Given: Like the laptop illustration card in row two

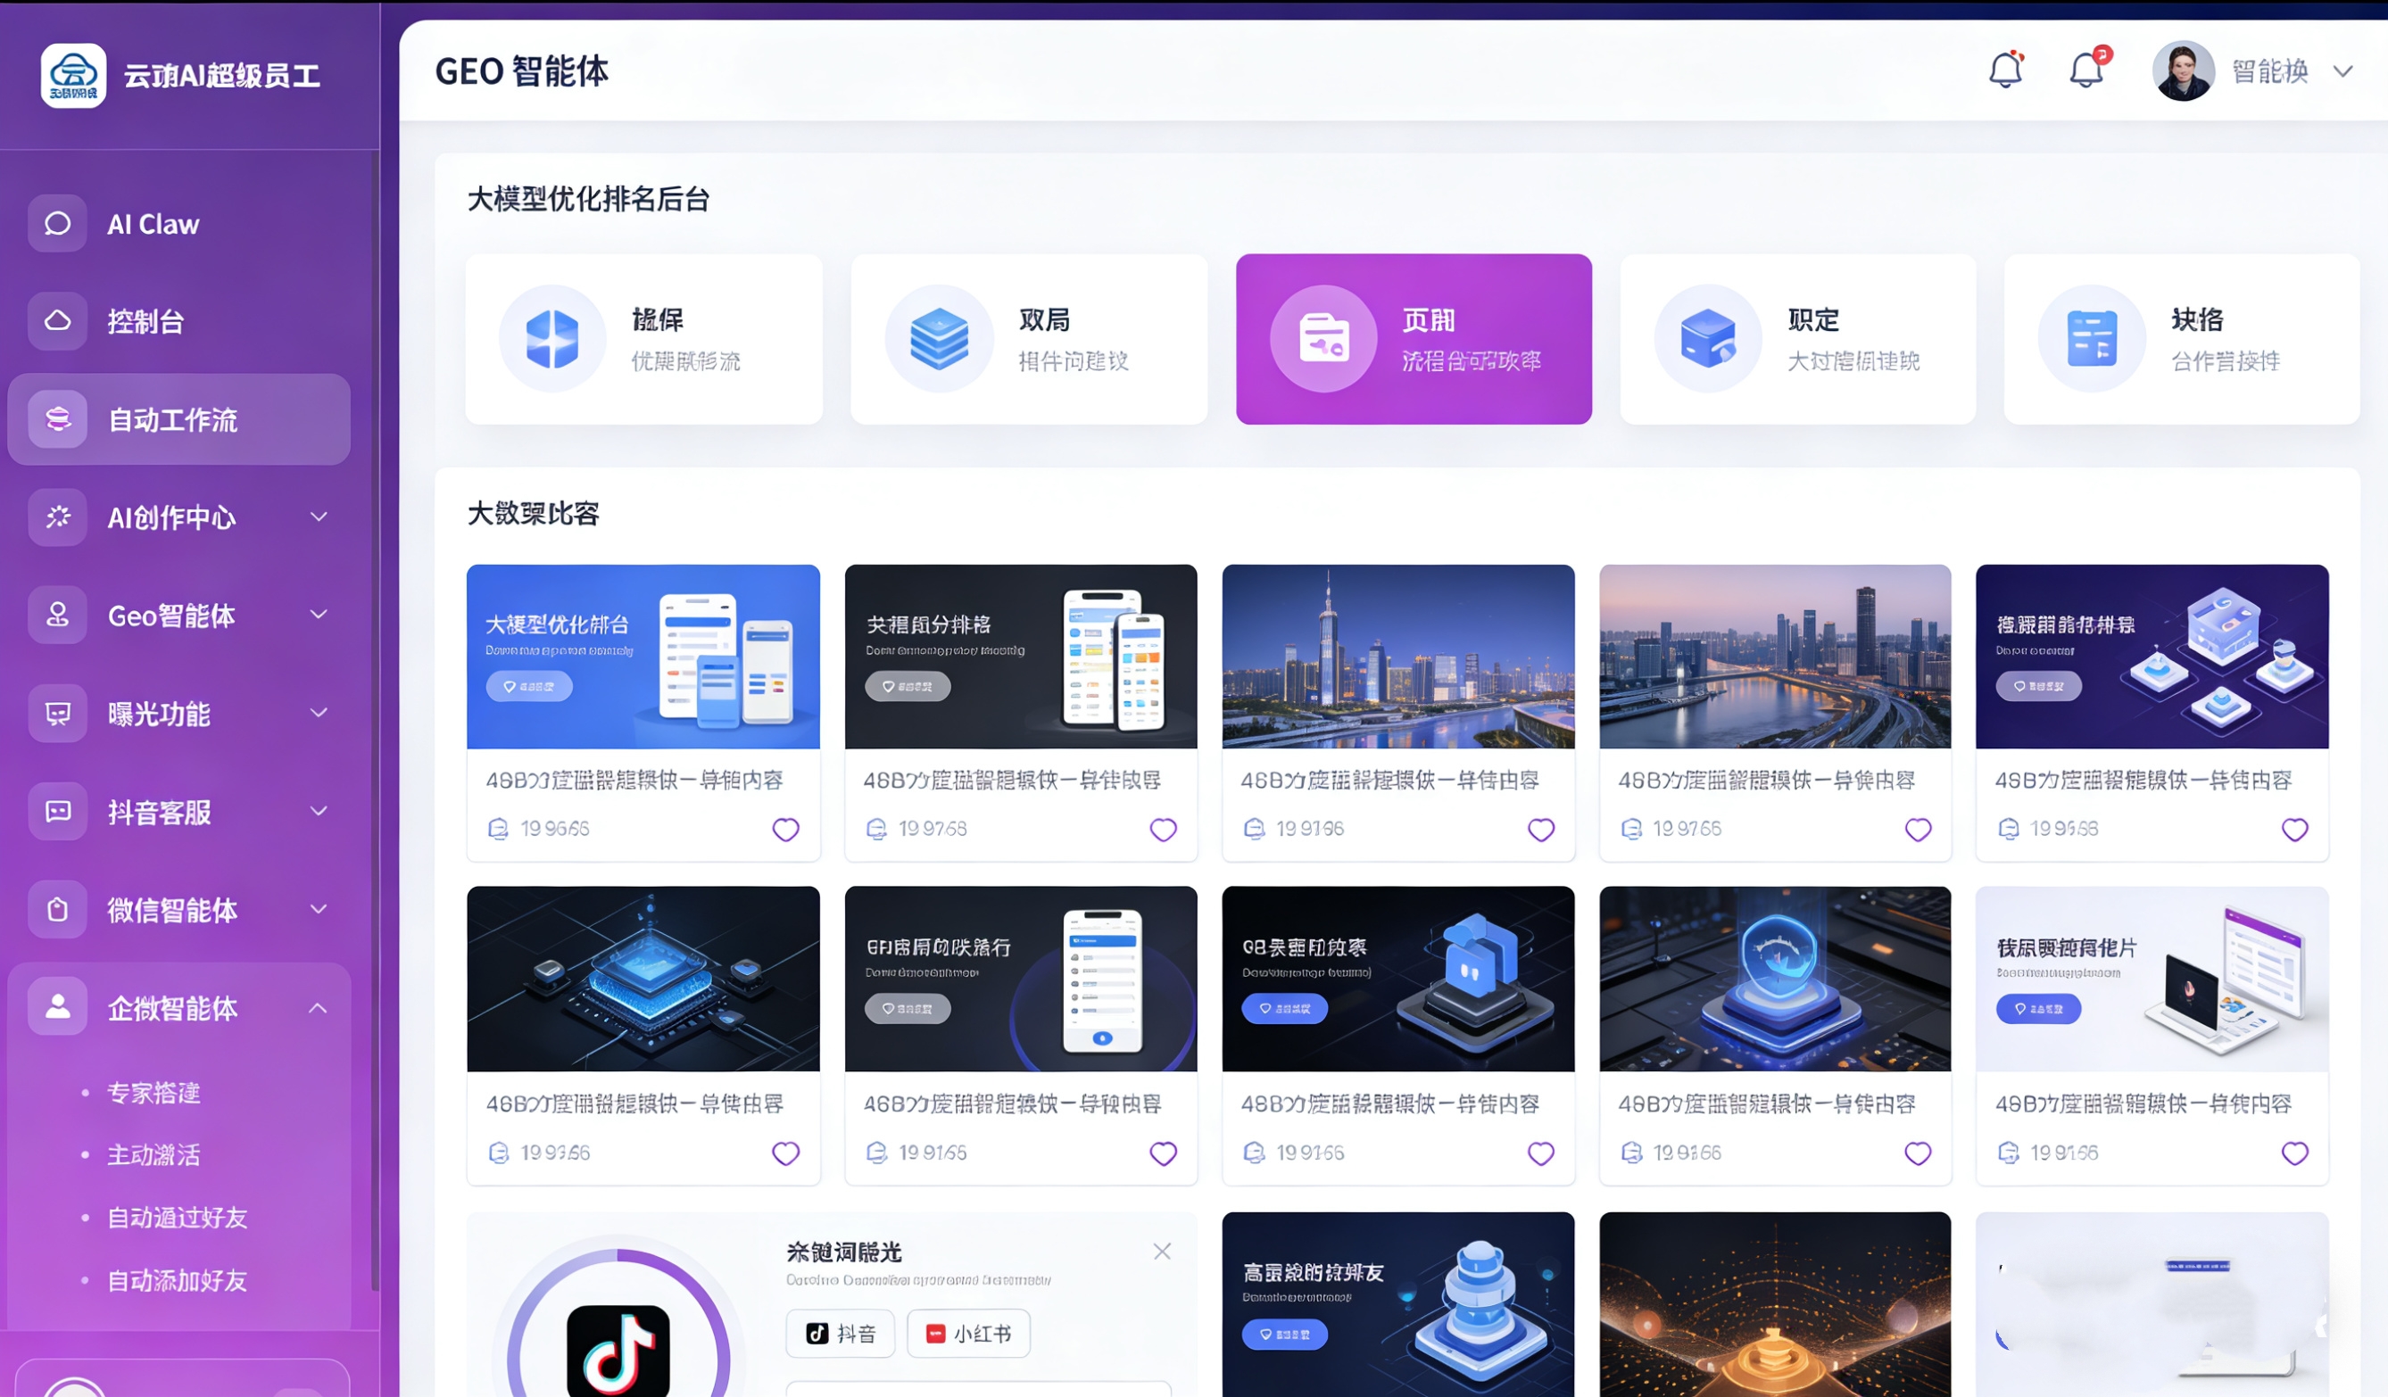Looking at the screenshot, I should pyautogui.click(x=2294, y=1153).
